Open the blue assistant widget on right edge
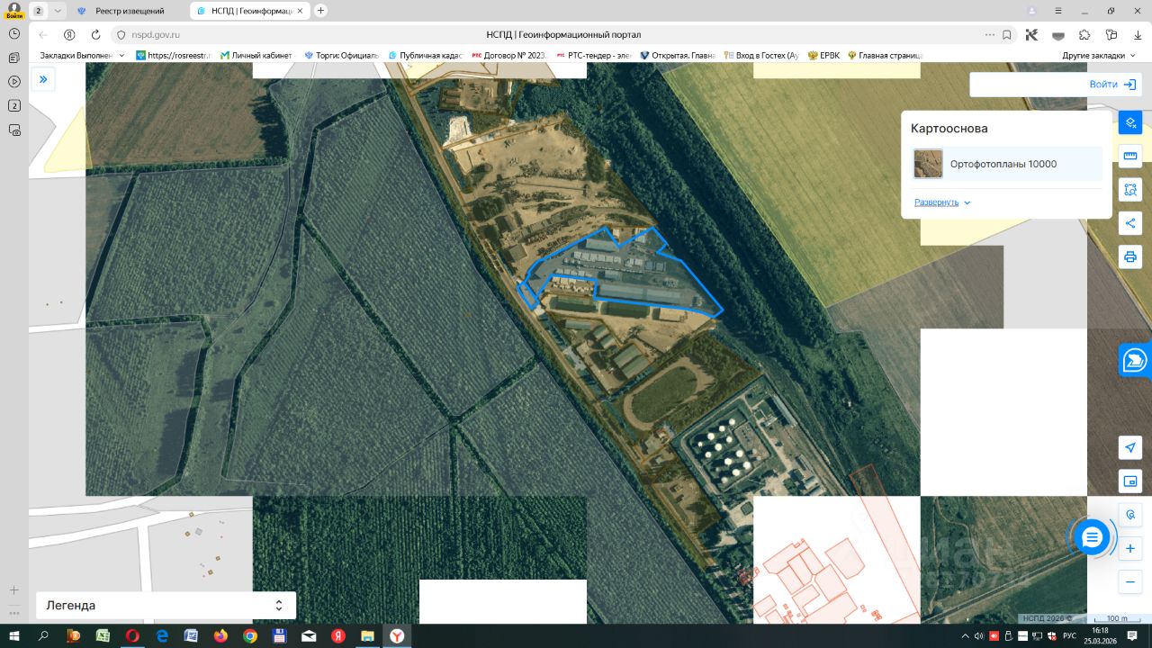 click(x=1136, y=360)
